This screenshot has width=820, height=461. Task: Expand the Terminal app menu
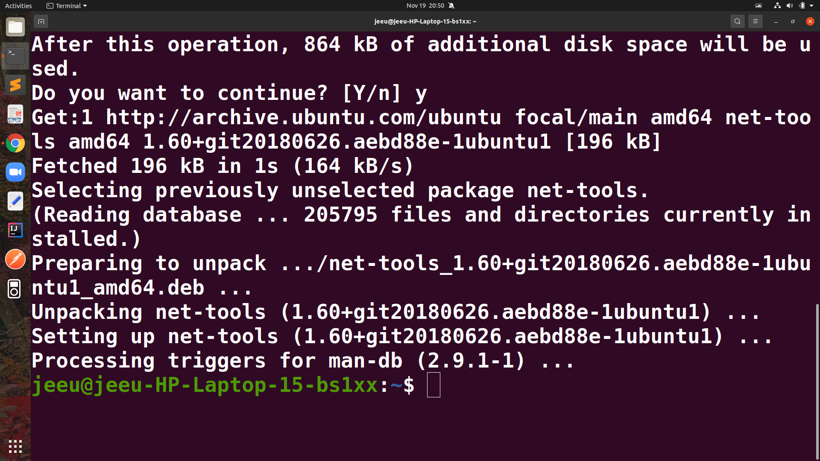67,6
